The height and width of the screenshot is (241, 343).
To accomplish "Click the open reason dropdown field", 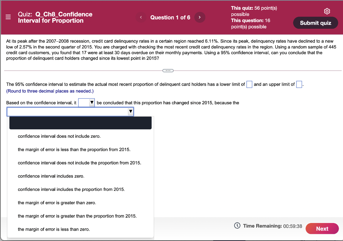I will point(70,112).
